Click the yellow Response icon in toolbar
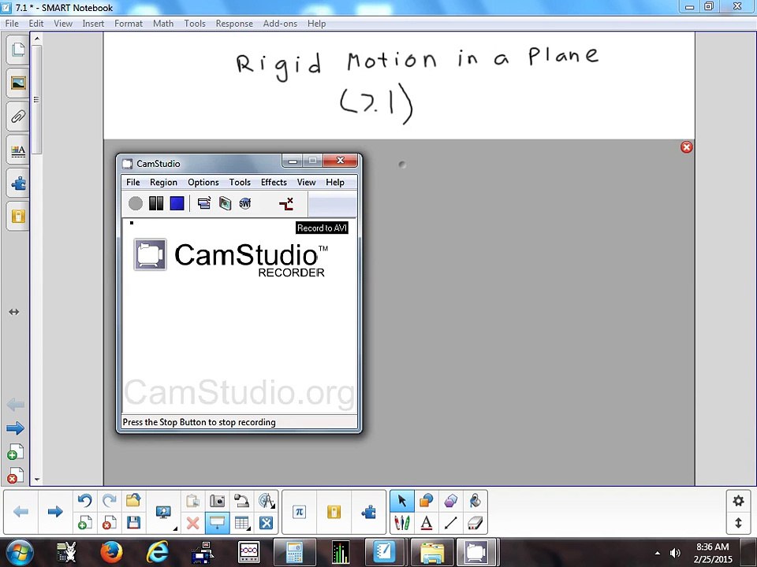The height and width of the screenshot is (567, 757). [x=334, y=512]
